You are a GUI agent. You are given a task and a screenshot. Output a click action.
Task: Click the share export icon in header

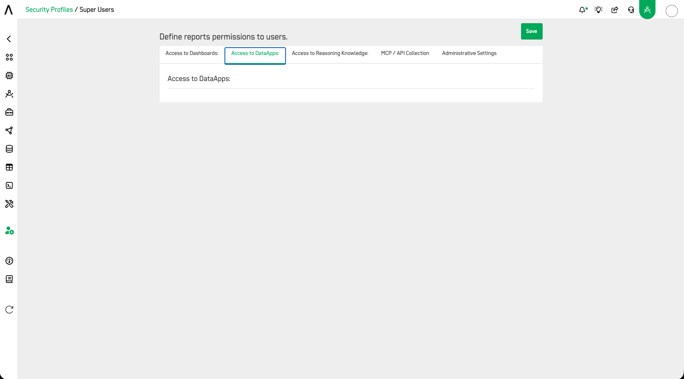[615, 10]
